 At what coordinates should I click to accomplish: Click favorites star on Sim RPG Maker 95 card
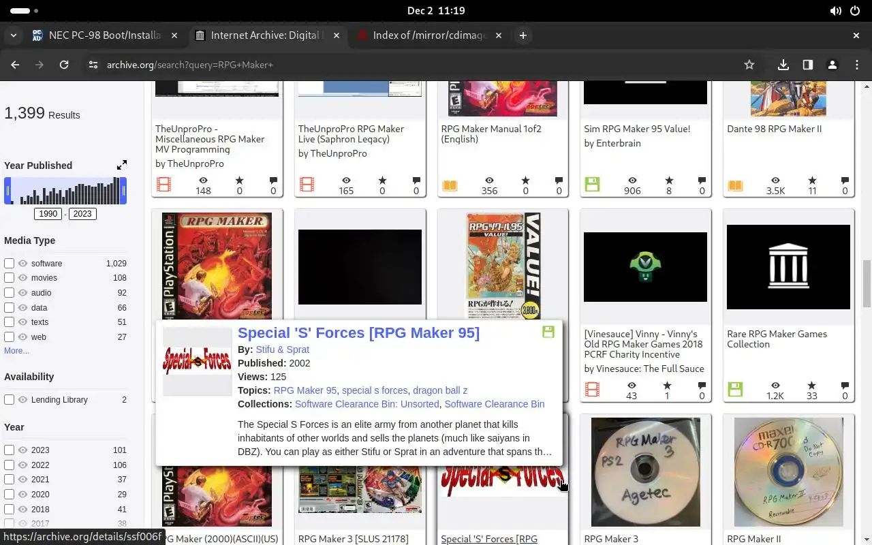669,181
